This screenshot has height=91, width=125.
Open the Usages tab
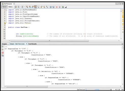(4, 44)
